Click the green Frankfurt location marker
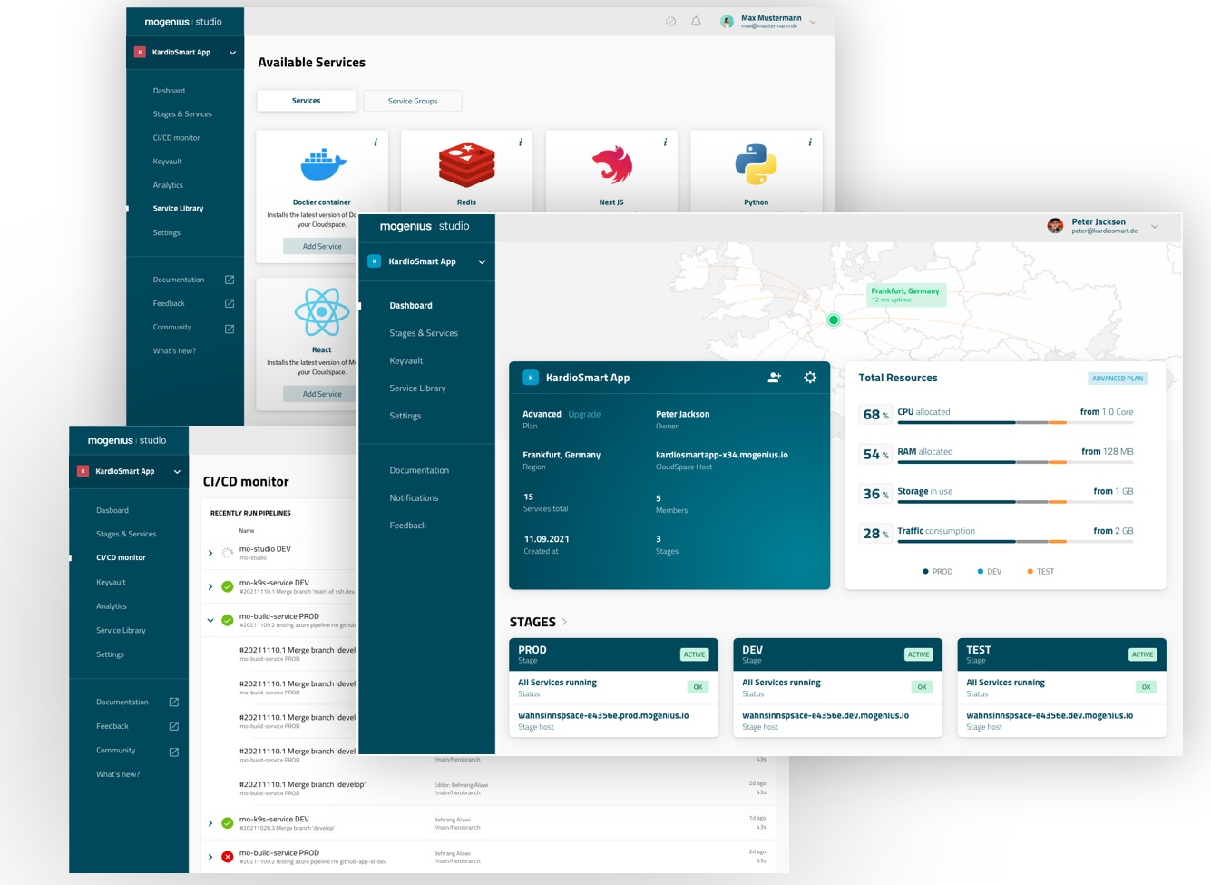 tap(834, 320)
